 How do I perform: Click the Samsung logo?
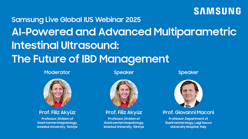(x=217, y=11)
